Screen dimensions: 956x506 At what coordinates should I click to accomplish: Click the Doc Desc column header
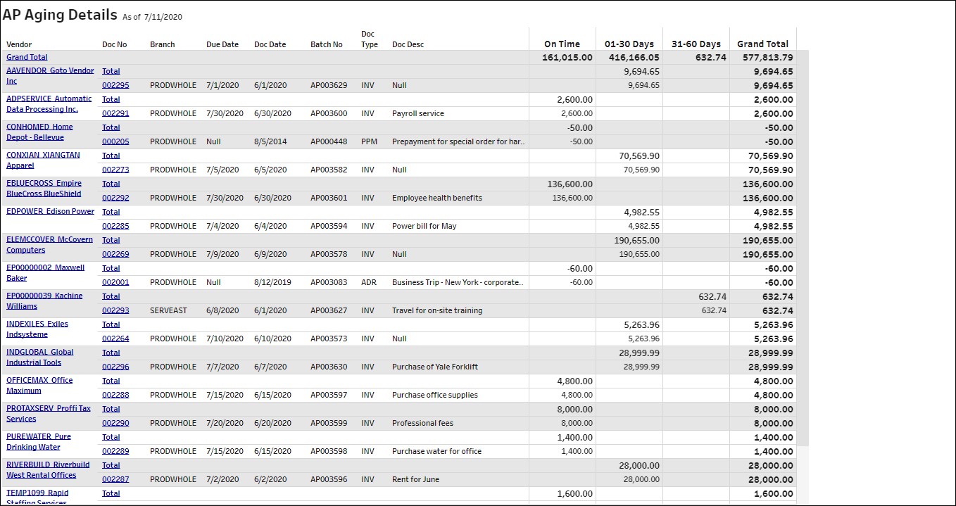coord(408,44)
